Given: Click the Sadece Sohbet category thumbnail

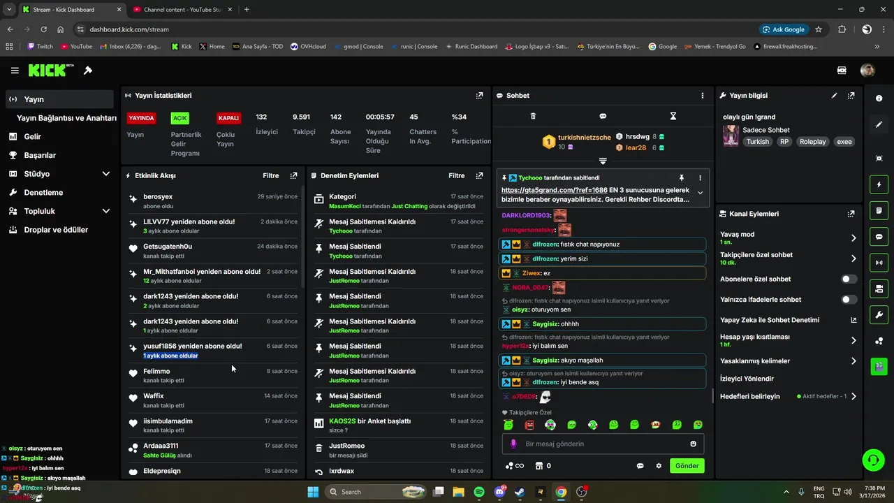Looking at the screenshot, I should tap(731, 136).
